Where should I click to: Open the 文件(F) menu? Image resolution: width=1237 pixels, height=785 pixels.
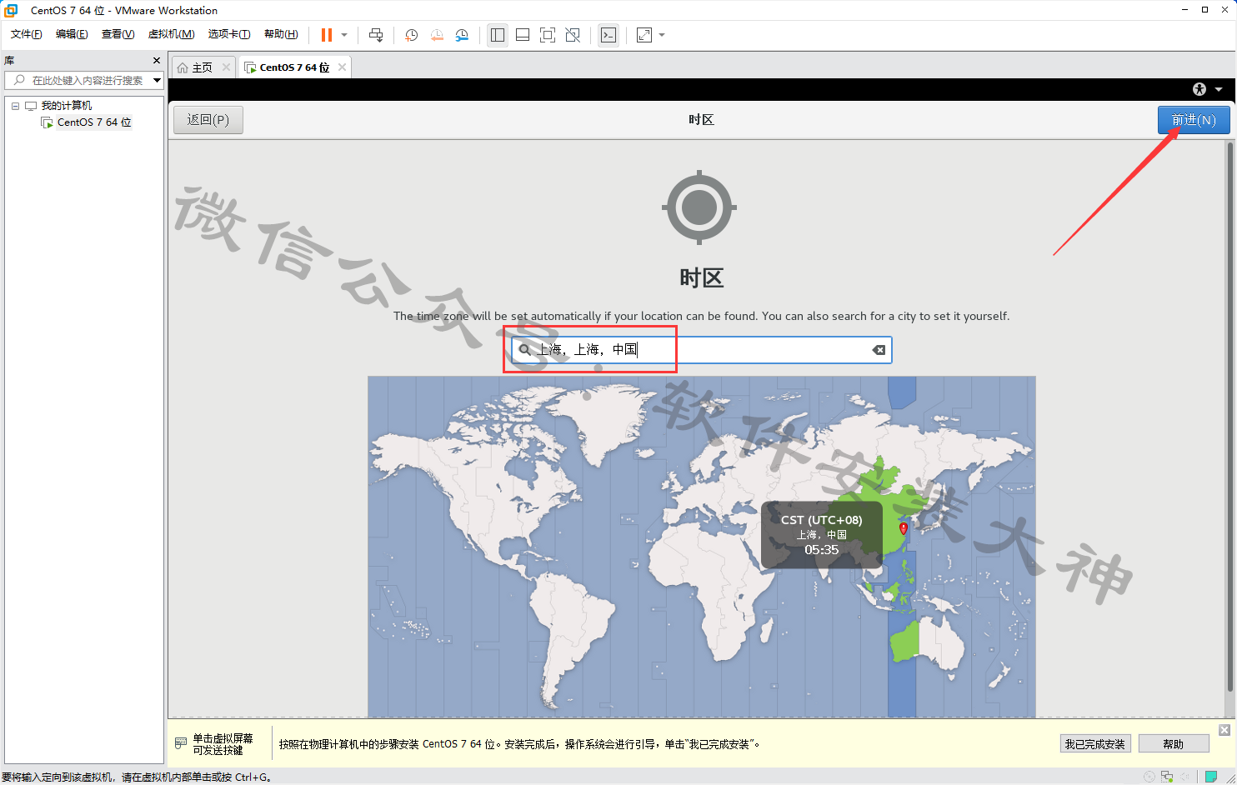tap(26, 34)
